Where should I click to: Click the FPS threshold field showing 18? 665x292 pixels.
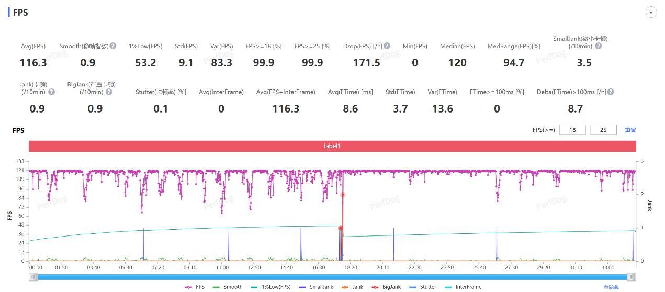coord(572,130)
